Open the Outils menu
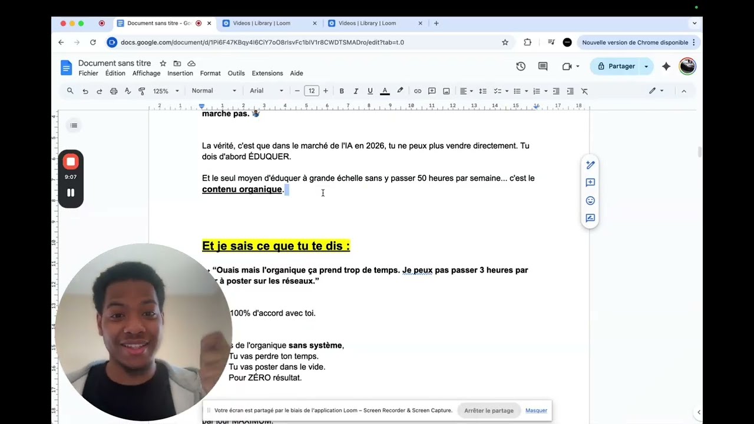Viewport: 754px width, 424px height. pos(236,73)
